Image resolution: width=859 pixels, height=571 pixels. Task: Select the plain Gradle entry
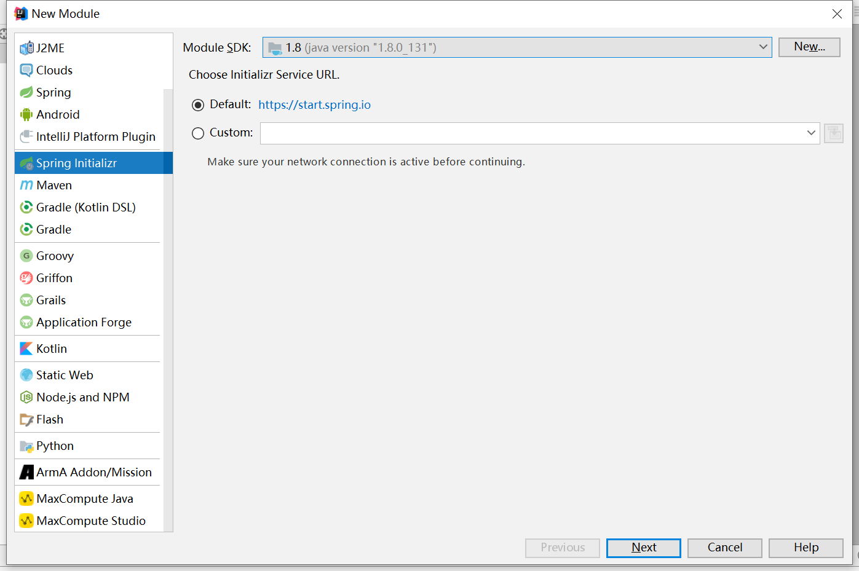coord(89,229)
